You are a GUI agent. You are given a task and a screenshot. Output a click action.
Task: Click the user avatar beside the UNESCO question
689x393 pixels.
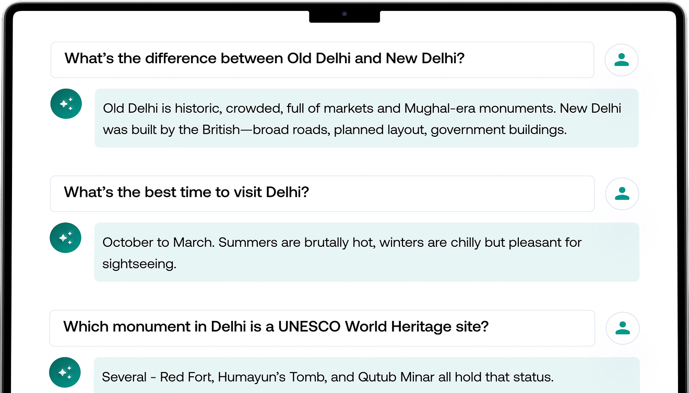coord(622,328)
